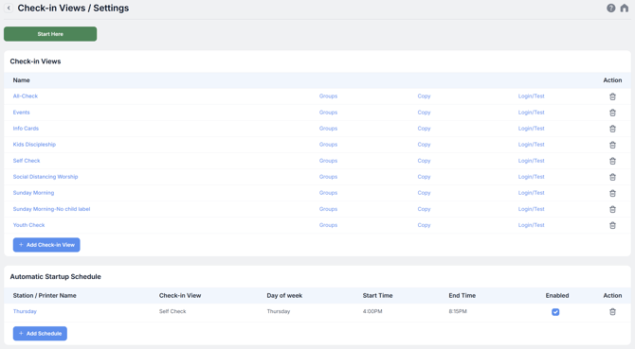Click the Self Check schedule view cell

coord(172,311)
